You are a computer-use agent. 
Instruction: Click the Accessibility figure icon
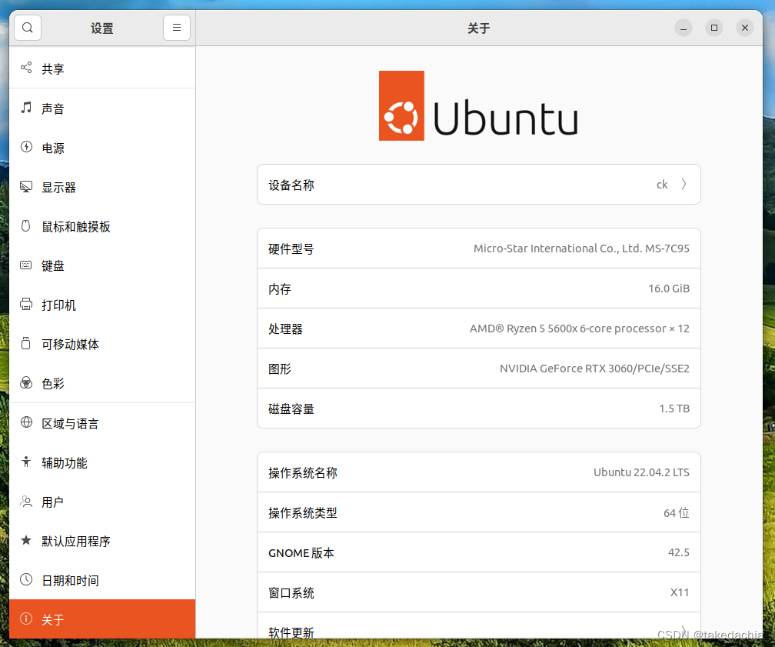click(x=26, y=462)
